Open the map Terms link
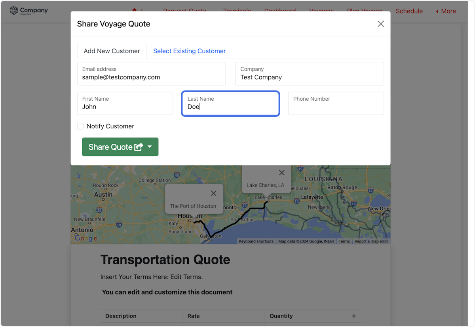The width and height of the screenshot is (475, 327). [344, 241]
